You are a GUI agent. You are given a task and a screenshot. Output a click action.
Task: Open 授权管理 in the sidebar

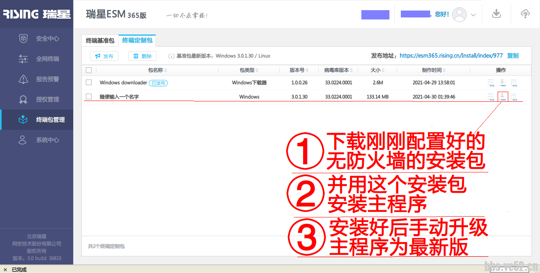click(x=37, y=99)
